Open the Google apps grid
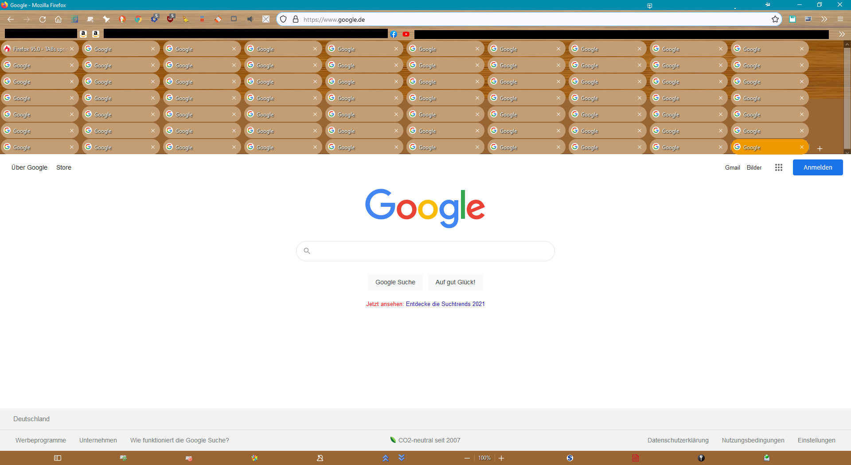 click(779, 167)
